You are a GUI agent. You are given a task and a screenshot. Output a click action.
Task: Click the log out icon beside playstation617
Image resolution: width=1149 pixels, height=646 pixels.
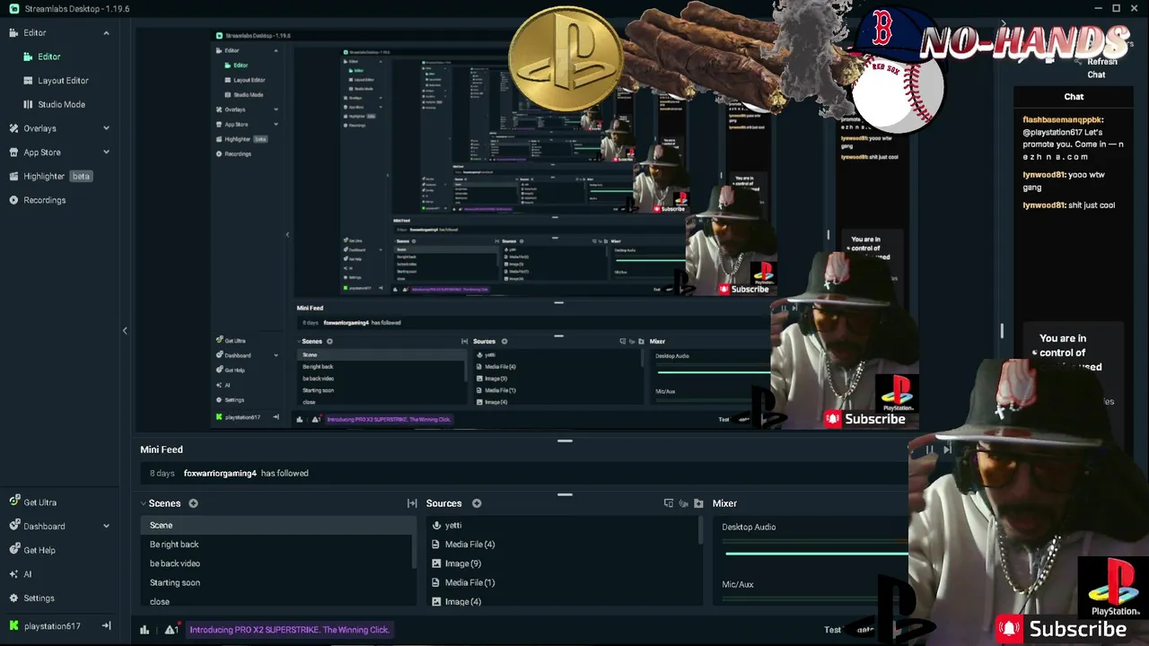[106, 626]
